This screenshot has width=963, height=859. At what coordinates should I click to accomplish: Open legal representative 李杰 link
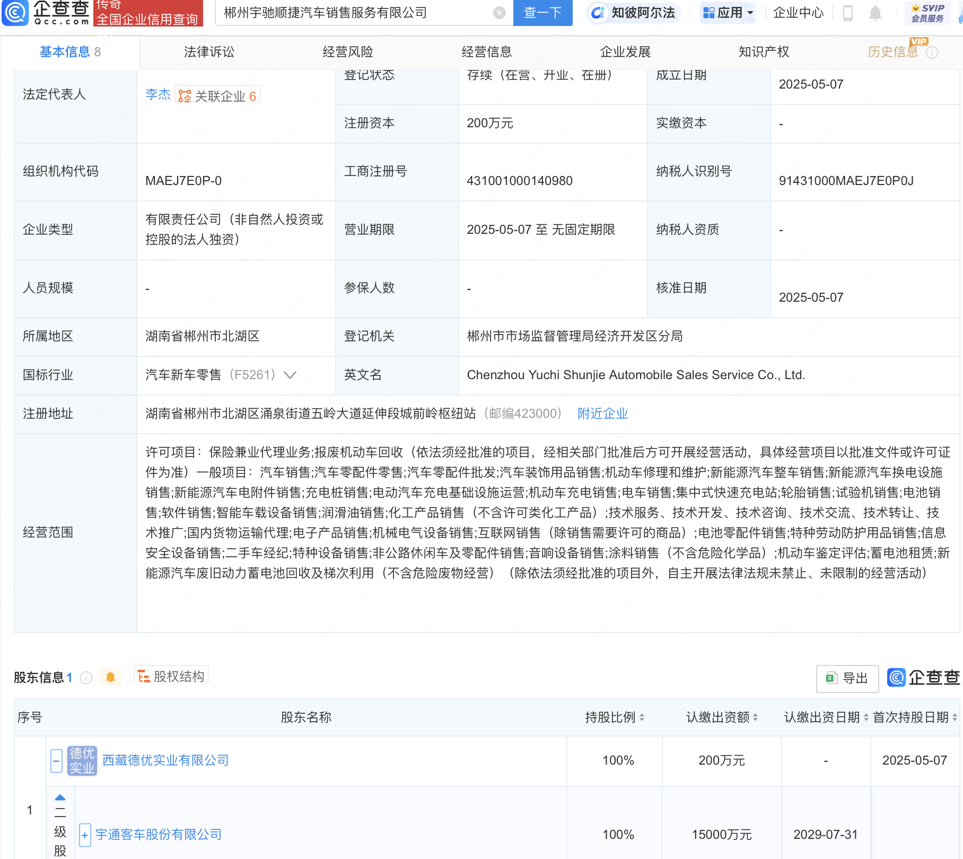158,94
